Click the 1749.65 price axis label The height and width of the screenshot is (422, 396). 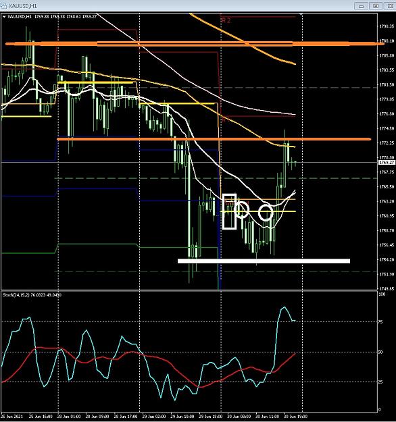pos(387,288)
